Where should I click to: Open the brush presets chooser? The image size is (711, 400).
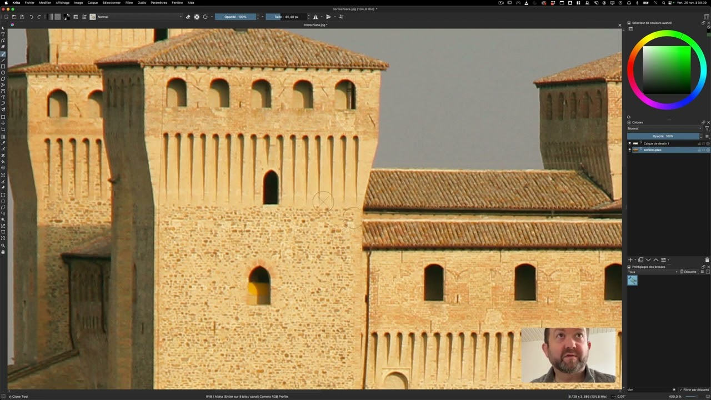(x=84, y=17)
